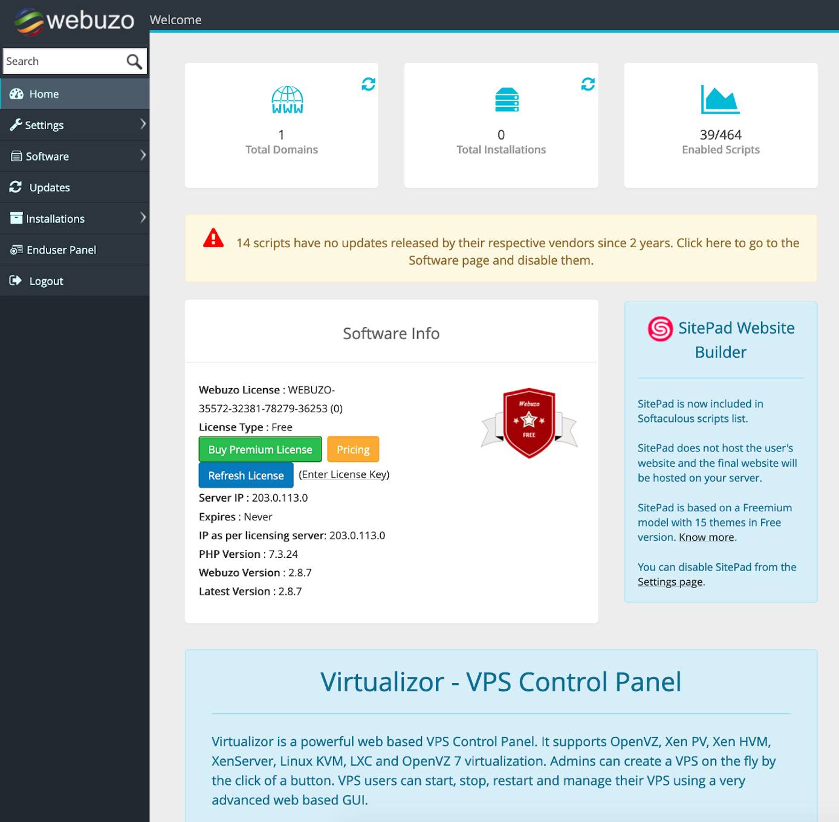
Task: Expand the Software submenu chevron
Action: tap(143, 156)
